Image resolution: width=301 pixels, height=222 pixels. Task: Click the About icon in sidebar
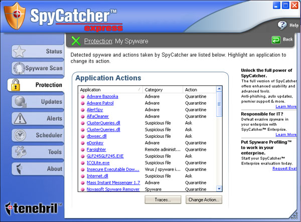tap(19, 169)
